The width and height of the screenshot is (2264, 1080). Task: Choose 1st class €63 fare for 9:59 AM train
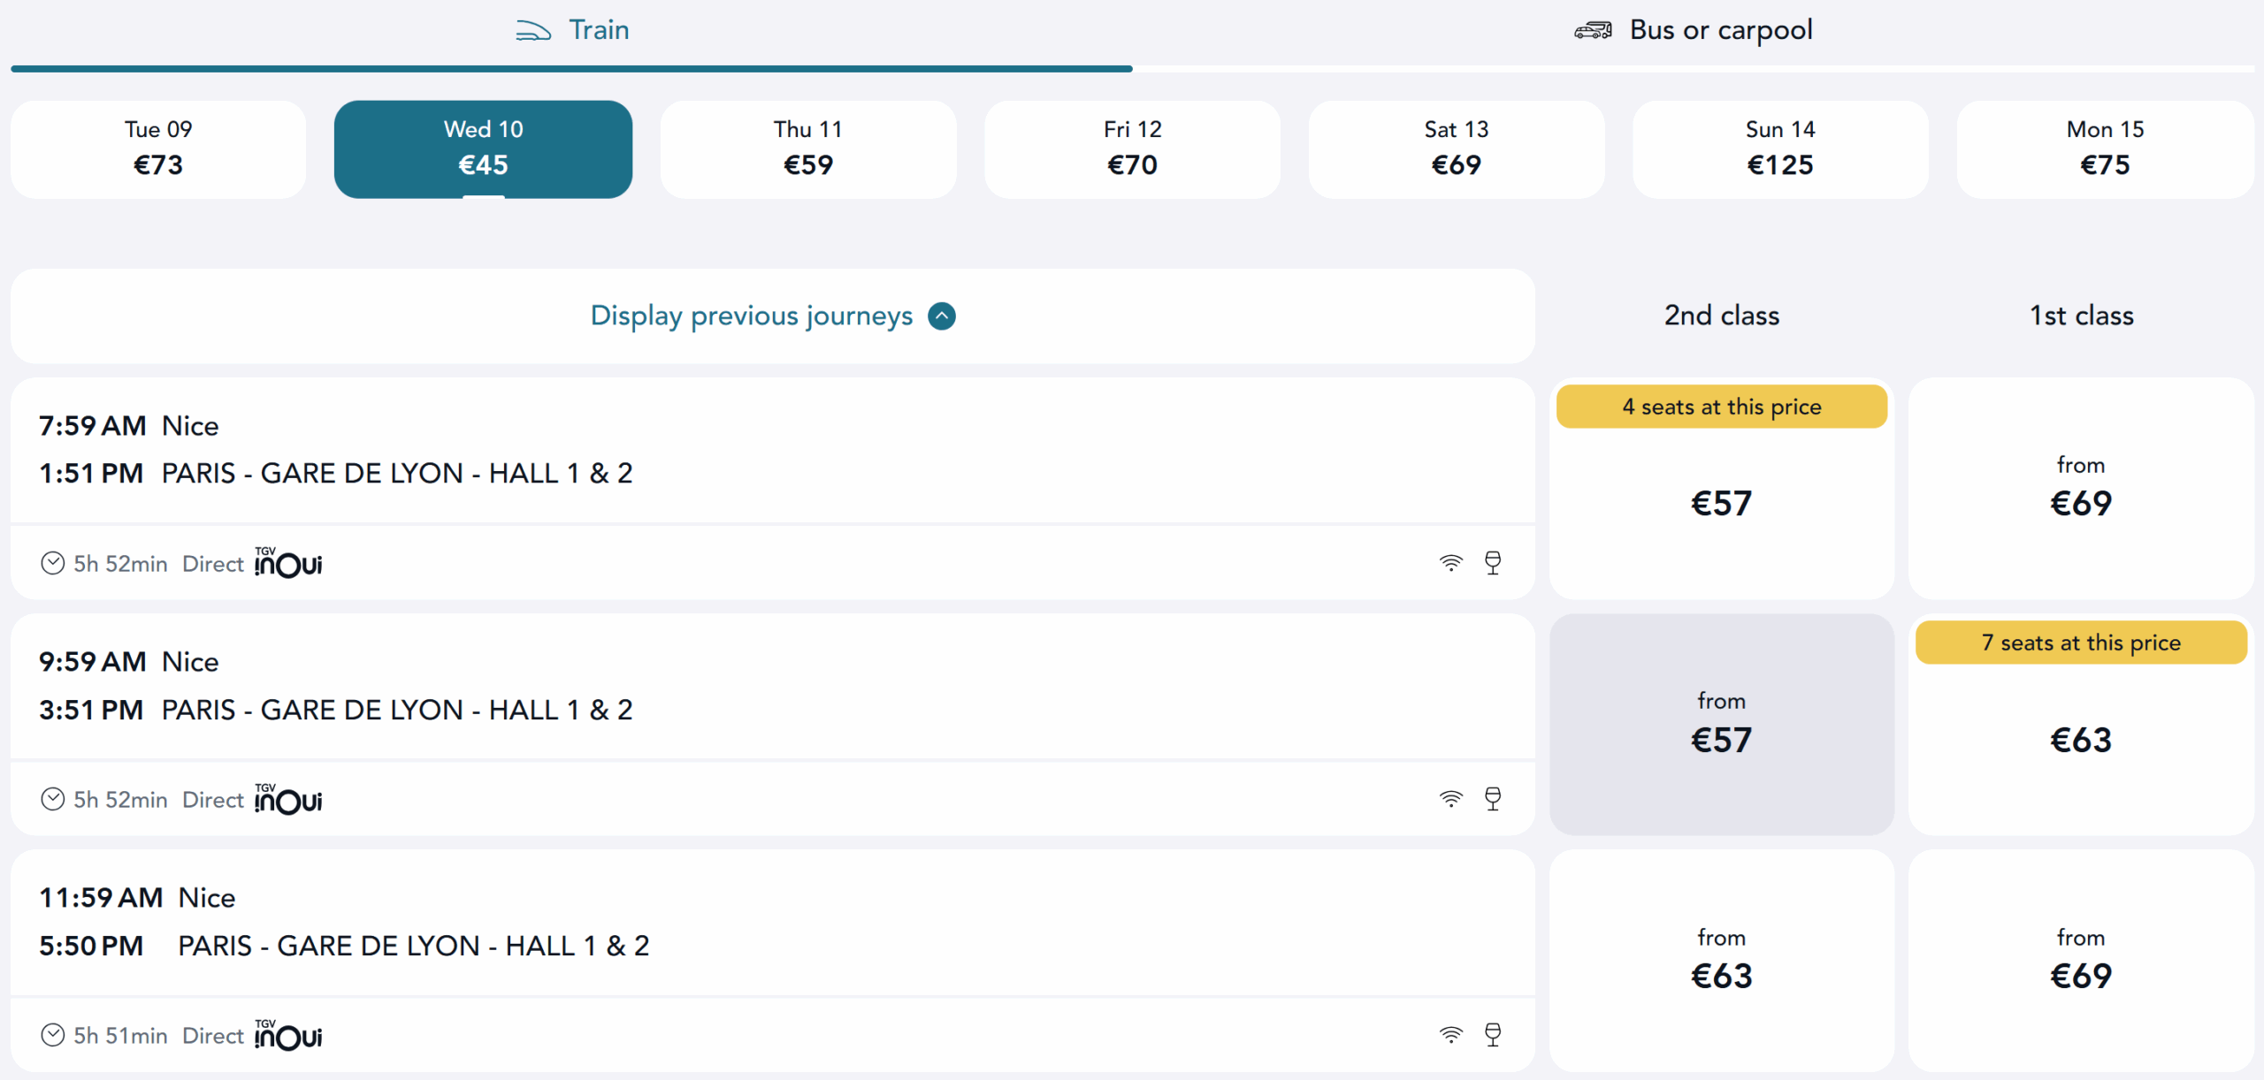[x=2081, y=738]
